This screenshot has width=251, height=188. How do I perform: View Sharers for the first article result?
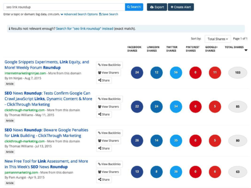[x=108, y=72]
